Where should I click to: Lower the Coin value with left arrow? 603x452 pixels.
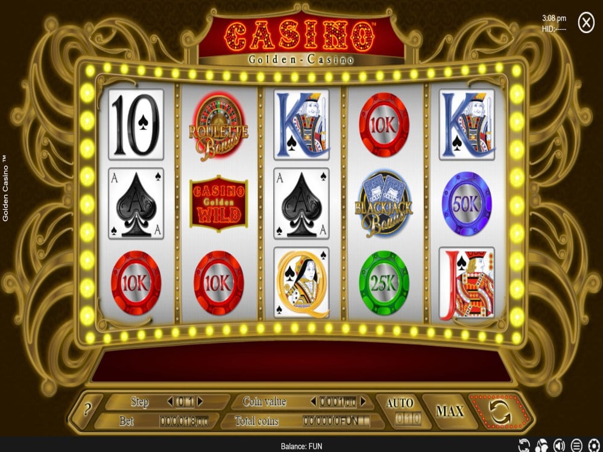point(314,401)
